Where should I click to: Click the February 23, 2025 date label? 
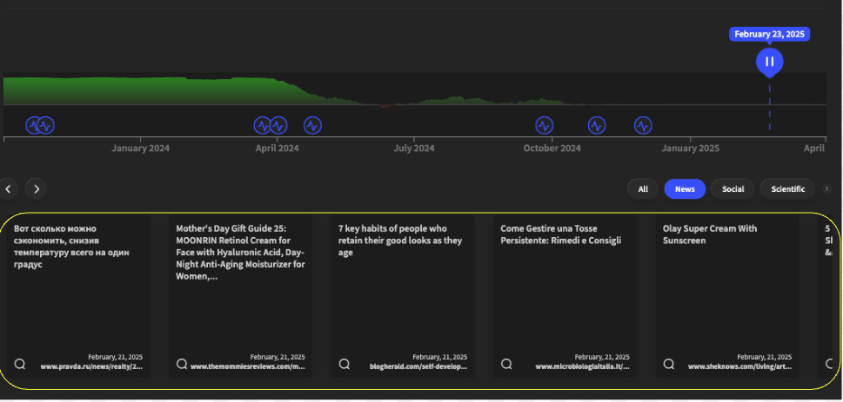click(769, 35)
